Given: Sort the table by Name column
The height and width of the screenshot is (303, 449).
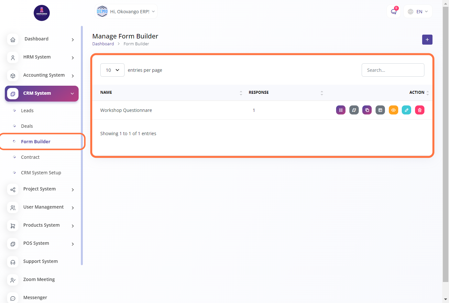Looking at the screenshot, I should click(x=106, y=92).
